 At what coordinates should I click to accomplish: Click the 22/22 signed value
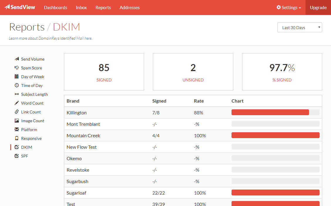[x=158, y=193]
